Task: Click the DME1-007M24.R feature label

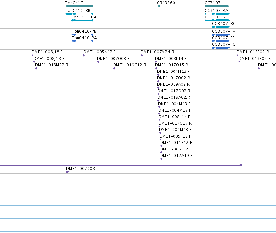Action: pos(157,52)
